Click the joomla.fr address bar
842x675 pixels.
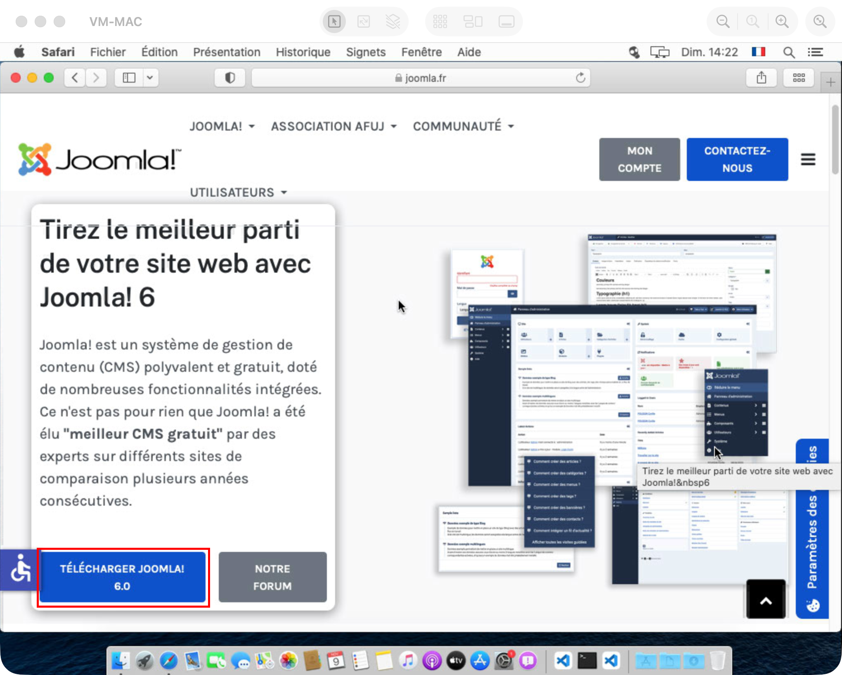click(x=420, y=78)
